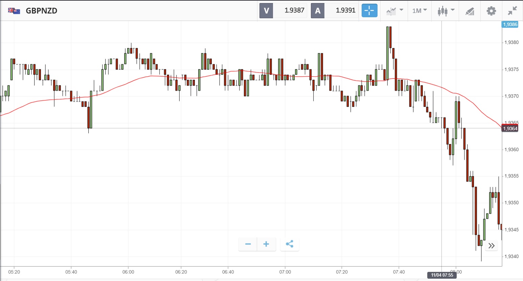This screenshot has width=523, height=281.
Task: Click the 07:00 time axis label
Action: pos(285,272)
